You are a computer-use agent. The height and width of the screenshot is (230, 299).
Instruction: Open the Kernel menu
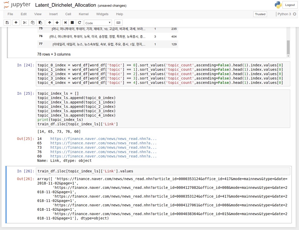[84, 14]
